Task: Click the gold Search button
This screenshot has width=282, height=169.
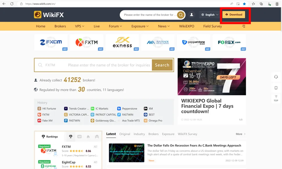Action: pyautogui.click(x=162, y=65)
